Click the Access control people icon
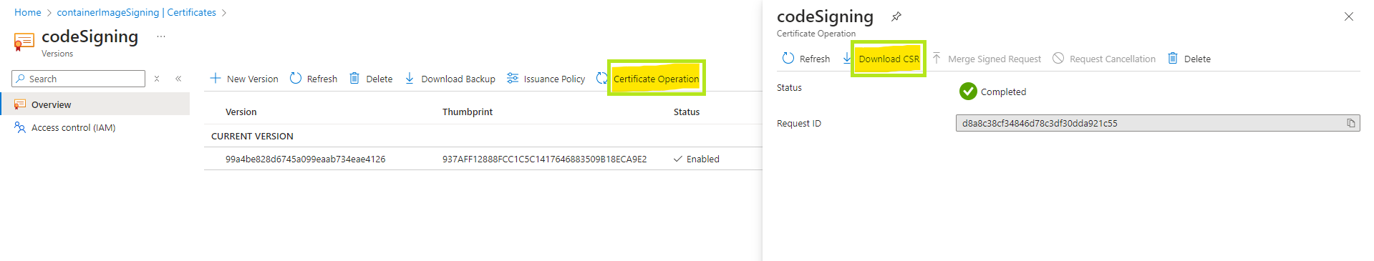1374x261 pixels. [20, 127]
